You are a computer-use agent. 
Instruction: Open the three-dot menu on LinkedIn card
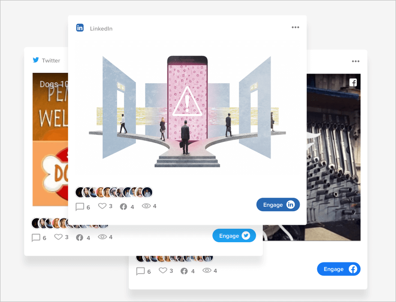tap(295, 27)
